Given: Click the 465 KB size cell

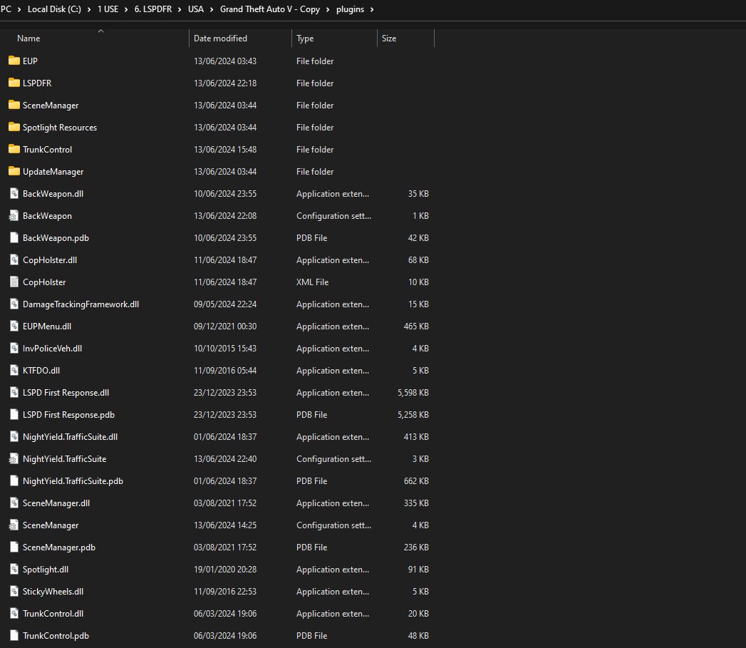Looking at the screenshot, I should (416, 326).
